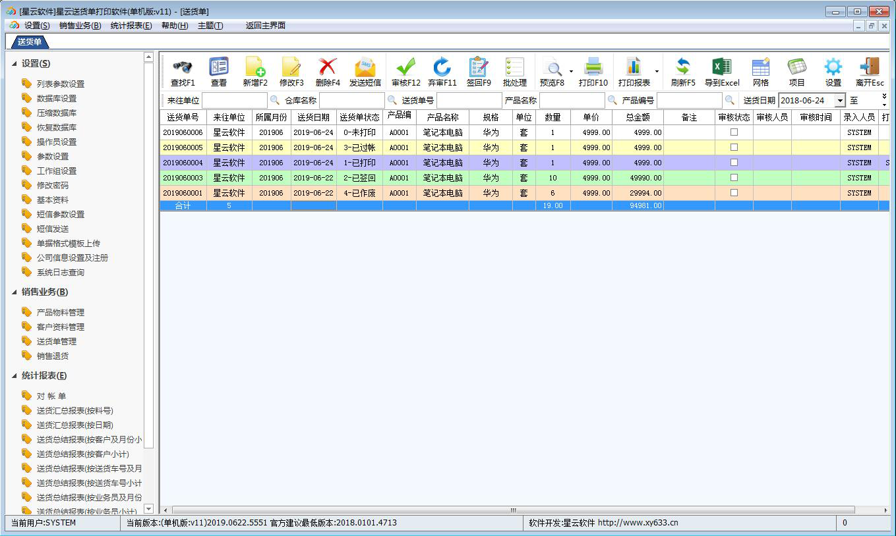896x536 pixels.
Task: Click the 审核F12 green checkmark icon
Action: click(405, 67)
